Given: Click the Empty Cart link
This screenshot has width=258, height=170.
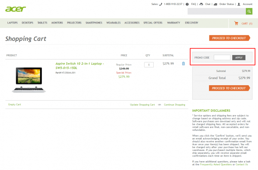Looking at the screenshot, I should click(x=15, y=105).
